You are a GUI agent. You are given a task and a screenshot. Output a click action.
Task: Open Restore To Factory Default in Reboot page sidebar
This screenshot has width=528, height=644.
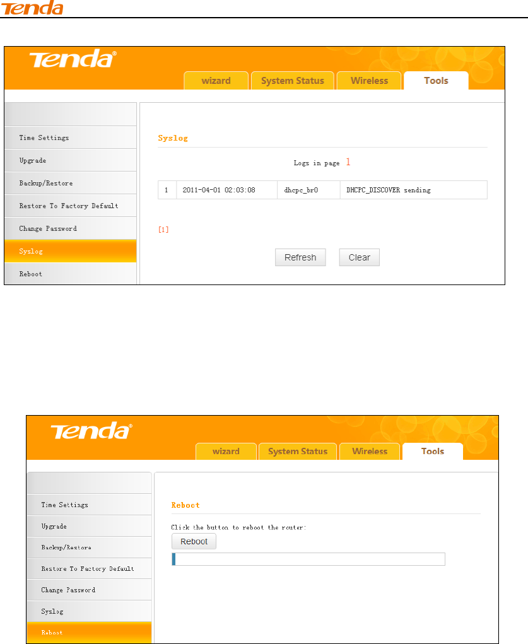click(x=89, y=569)
